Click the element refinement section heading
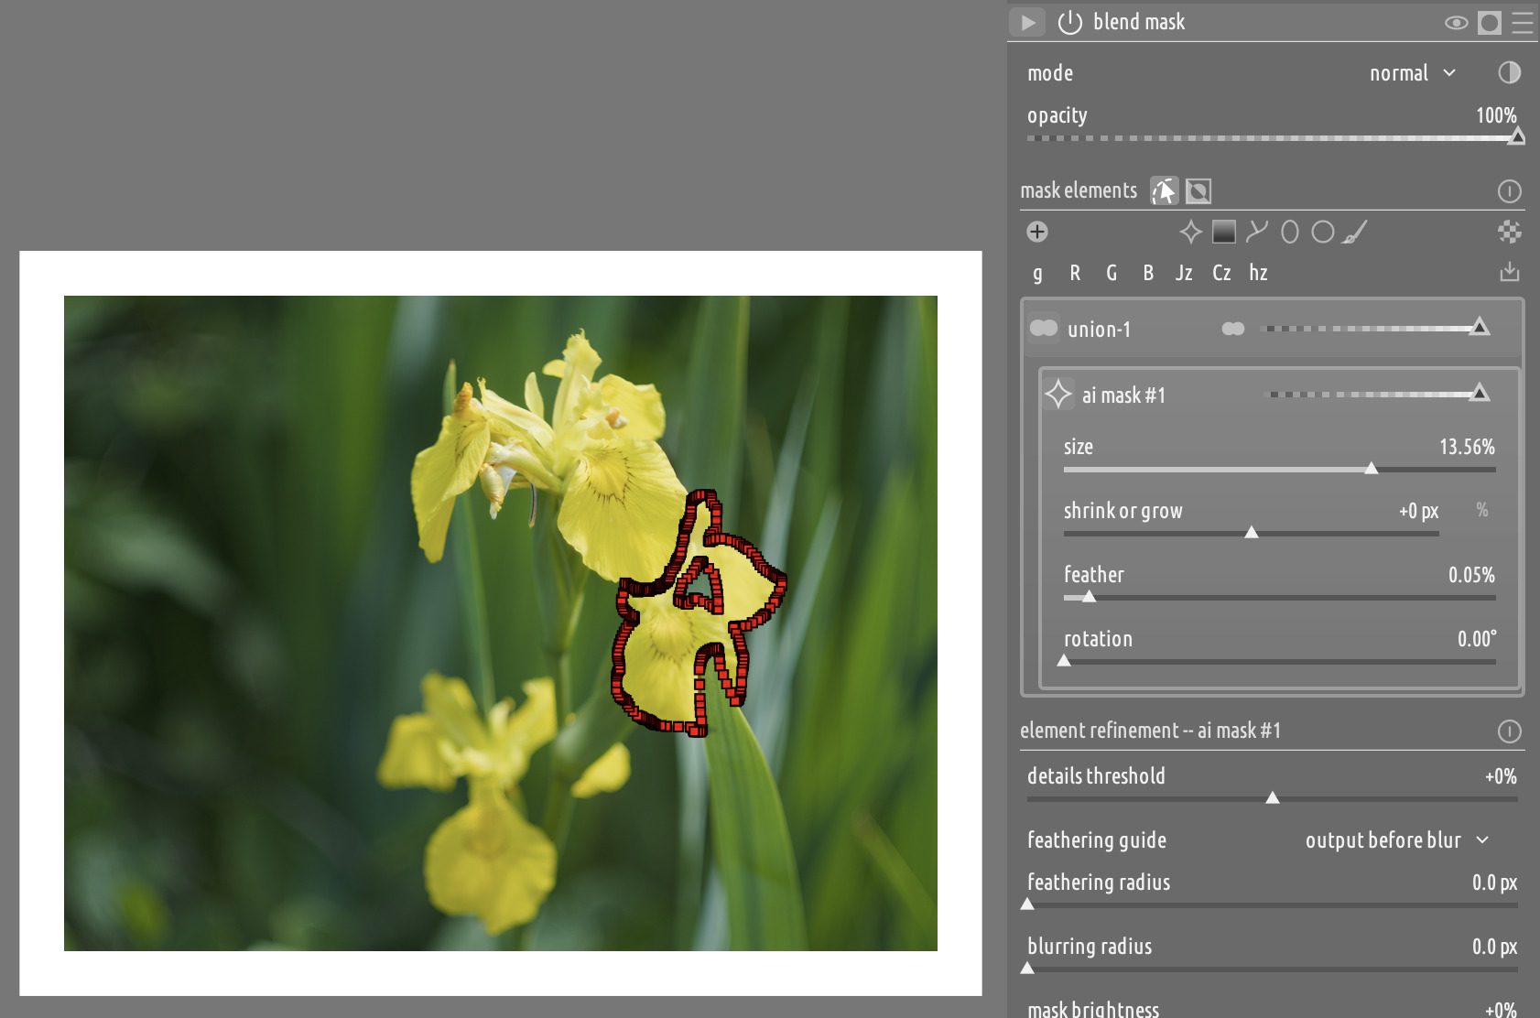Viewport: 1540px width, 1018px height. pyautogui.click(x=1150, y=731)
